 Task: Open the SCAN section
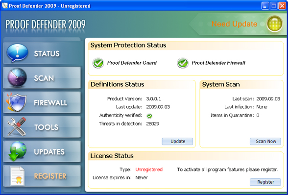[42, 78]
